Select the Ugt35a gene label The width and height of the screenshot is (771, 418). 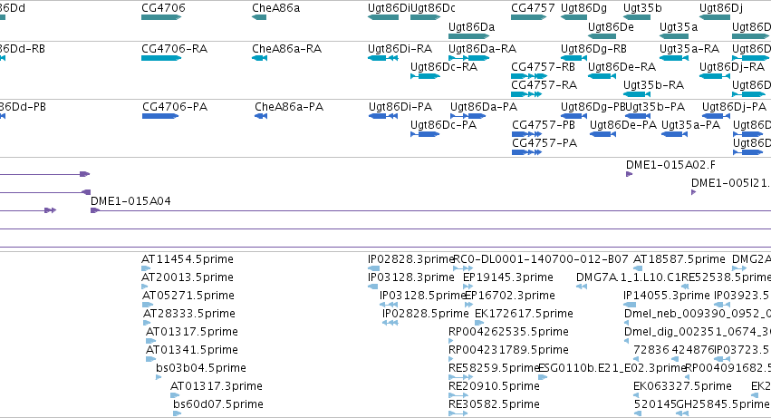(x=679, y=26)
